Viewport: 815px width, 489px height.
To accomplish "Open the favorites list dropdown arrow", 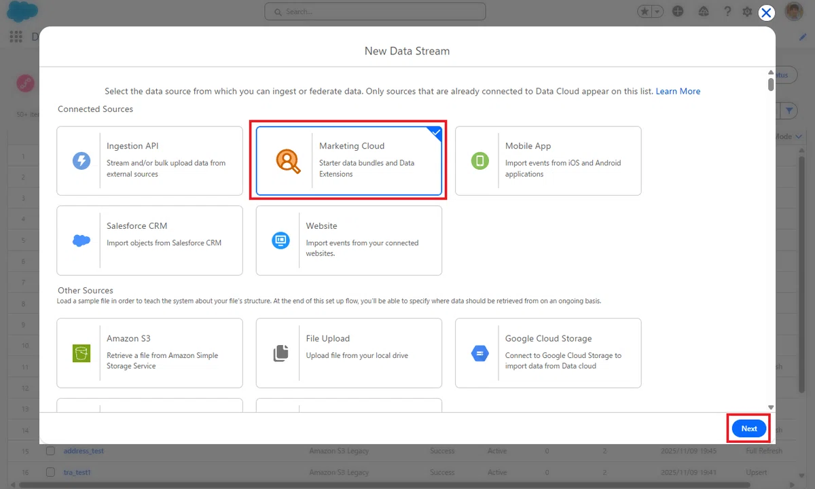I will [657, 12].
